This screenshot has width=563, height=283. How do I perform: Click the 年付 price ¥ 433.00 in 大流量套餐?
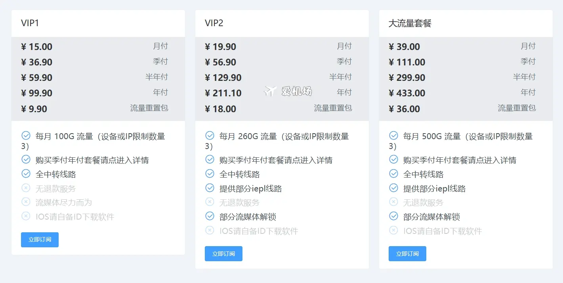(x=407, y=93)
